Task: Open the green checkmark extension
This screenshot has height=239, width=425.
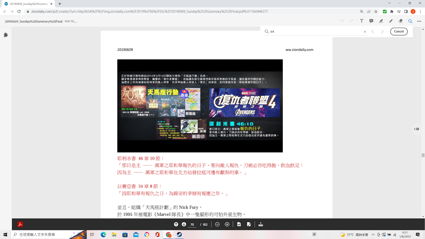Action: 385,11
